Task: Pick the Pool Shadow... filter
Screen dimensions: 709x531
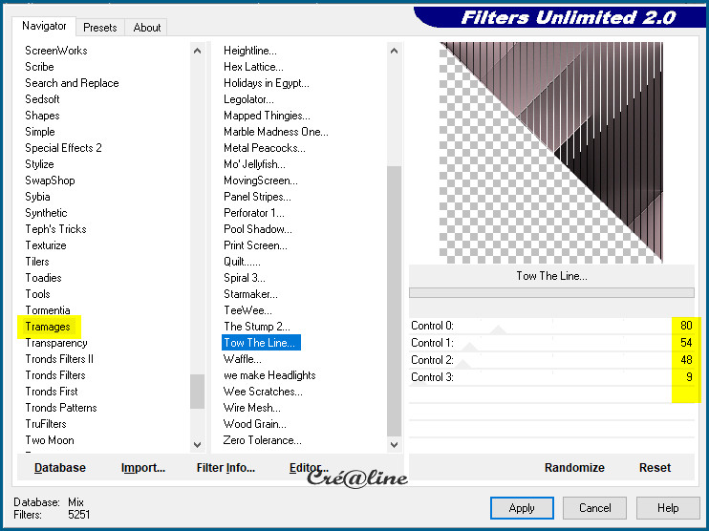Action: (x=258, y=229)
